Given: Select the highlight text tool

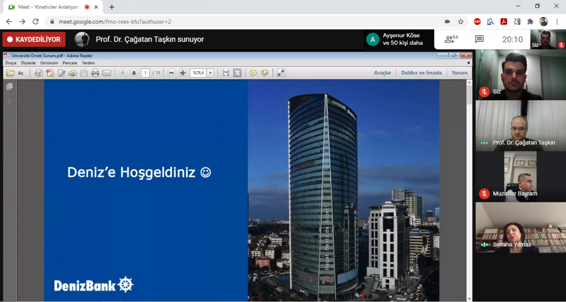Looking at the screenshot, I should [x=265, y=73].
